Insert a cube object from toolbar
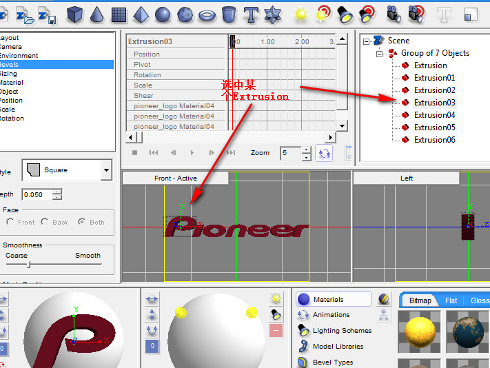The height and width of the screenshot is (368, 490). (x=74, y=14)
